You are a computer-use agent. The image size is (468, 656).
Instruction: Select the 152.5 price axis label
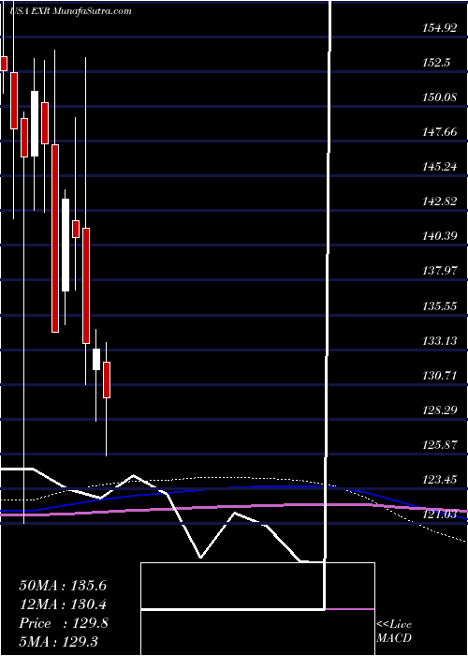click(x=436, y=63)
